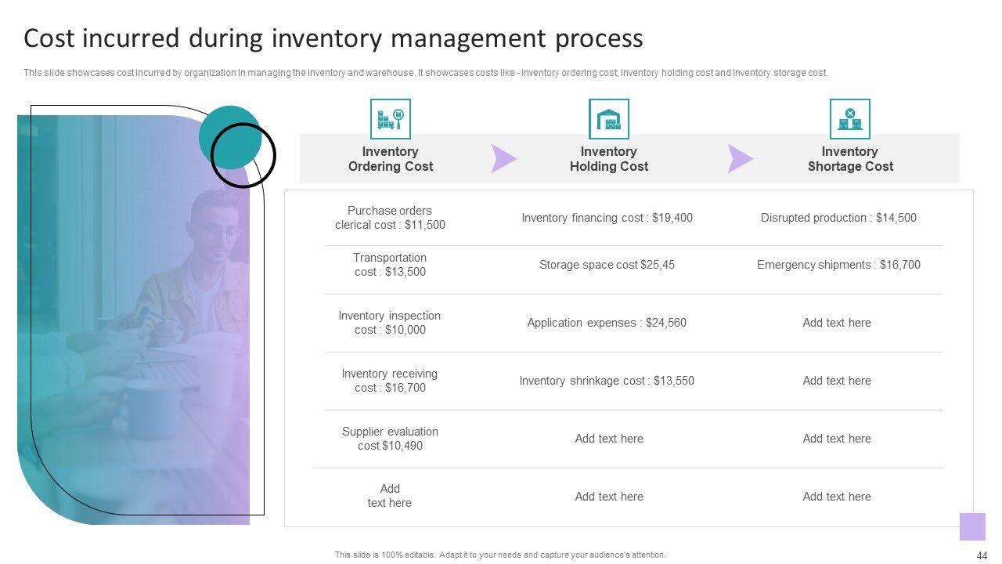
Task: Click the Inventory Holding Cost warehouse icon
Action: click(608, 119)
